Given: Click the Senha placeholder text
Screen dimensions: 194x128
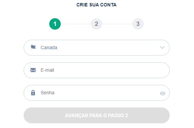Looking at the screenshot, I should point(47,93).
